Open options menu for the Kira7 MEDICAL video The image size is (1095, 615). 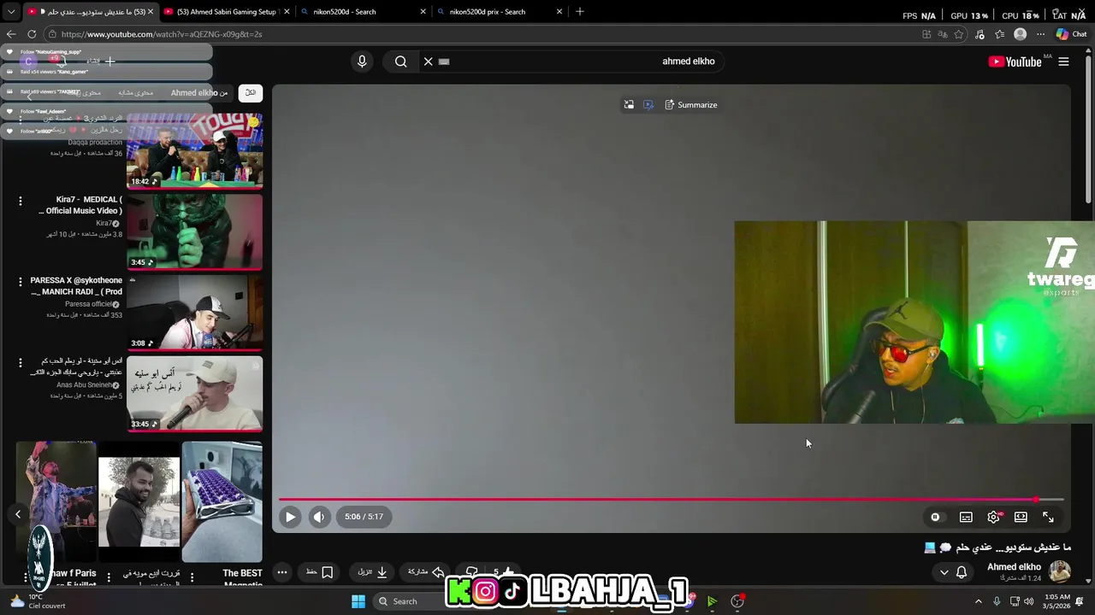(21, 201)
